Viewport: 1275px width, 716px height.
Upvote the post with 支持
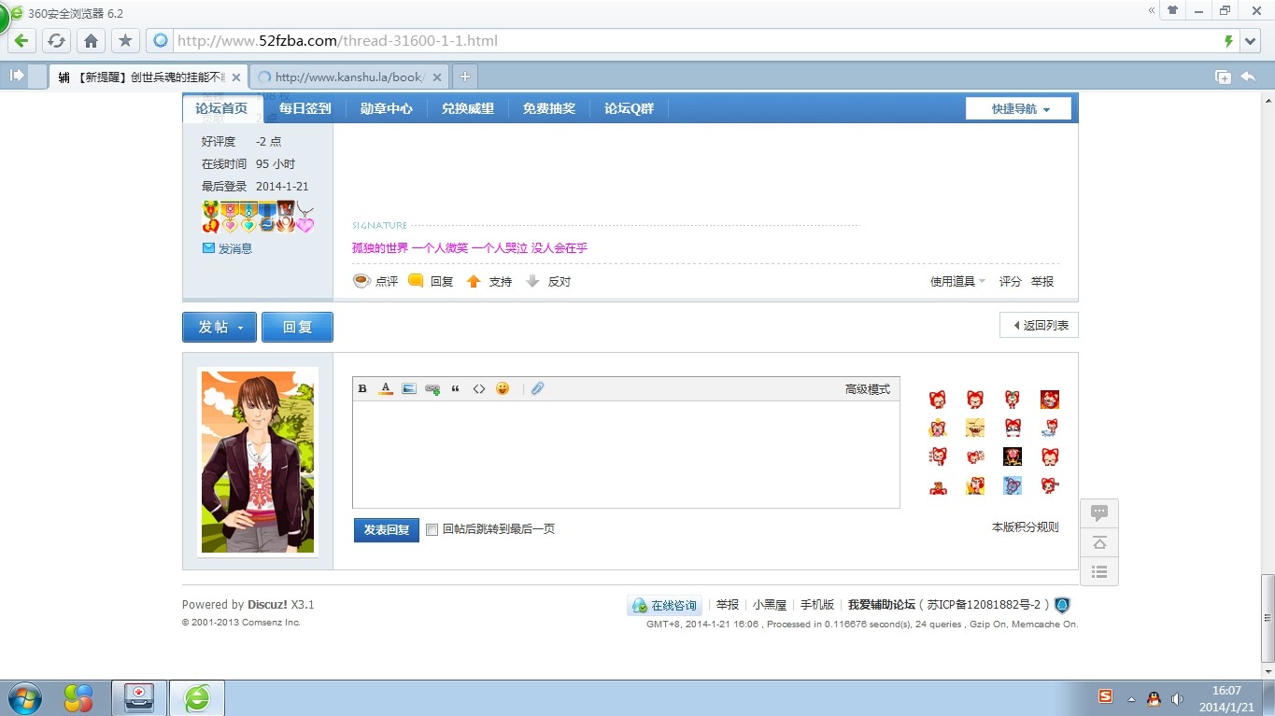coord(489,281)
